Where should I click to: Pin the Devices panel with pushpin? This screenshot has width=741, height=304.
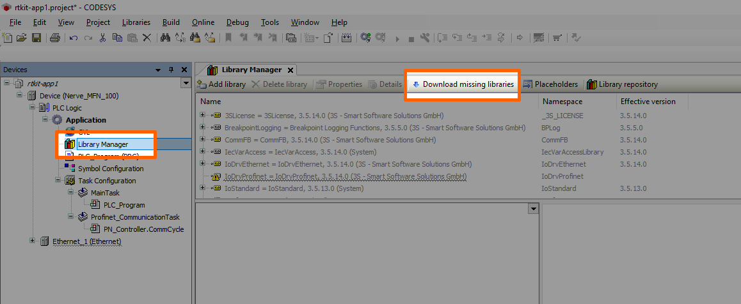pos(171,70)
